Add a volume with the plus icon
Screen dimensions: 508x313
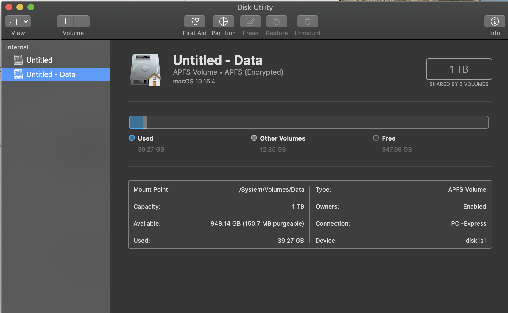click(65, 21)
